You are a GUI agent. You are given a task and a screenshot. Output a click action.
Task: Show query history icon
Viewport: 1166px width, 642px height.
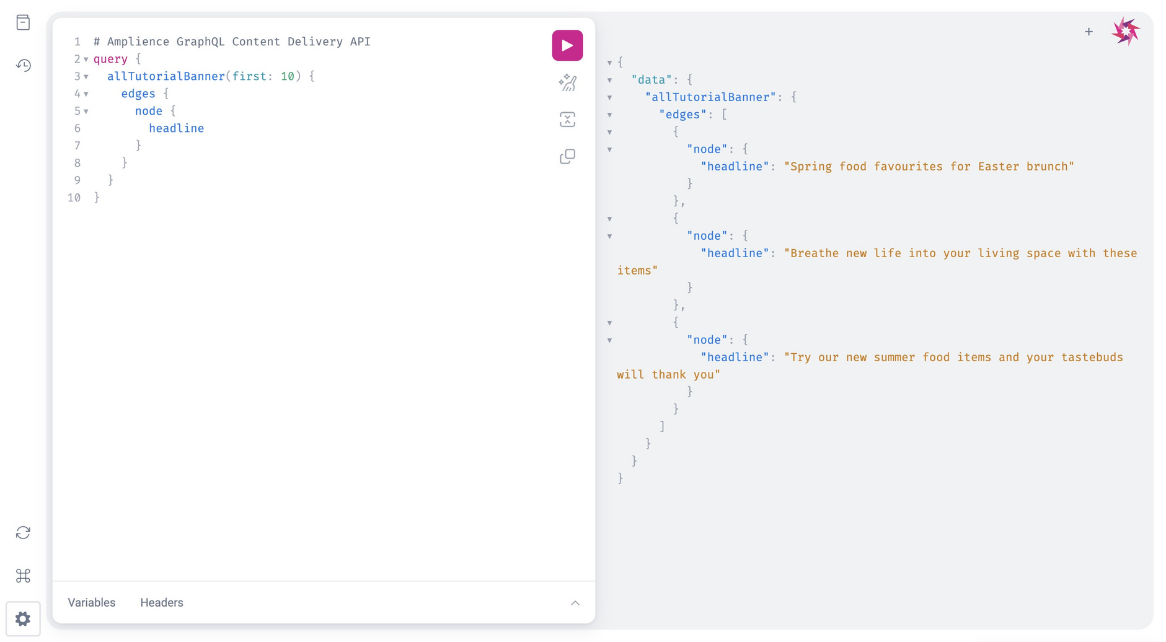point(23,65)
